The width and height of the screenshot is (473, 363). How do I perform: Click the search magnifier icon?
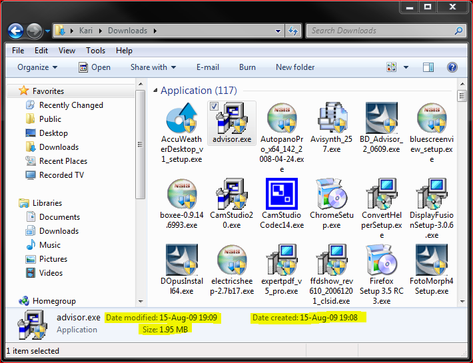(x=458, y=31)
